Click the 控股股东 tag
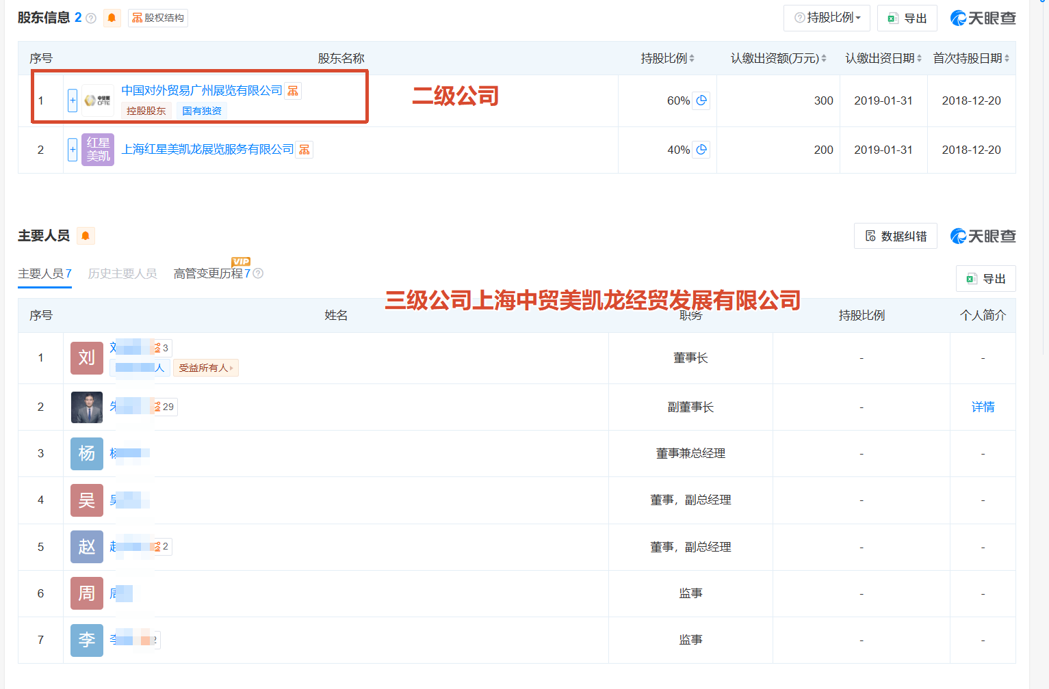 coord(146,111)
